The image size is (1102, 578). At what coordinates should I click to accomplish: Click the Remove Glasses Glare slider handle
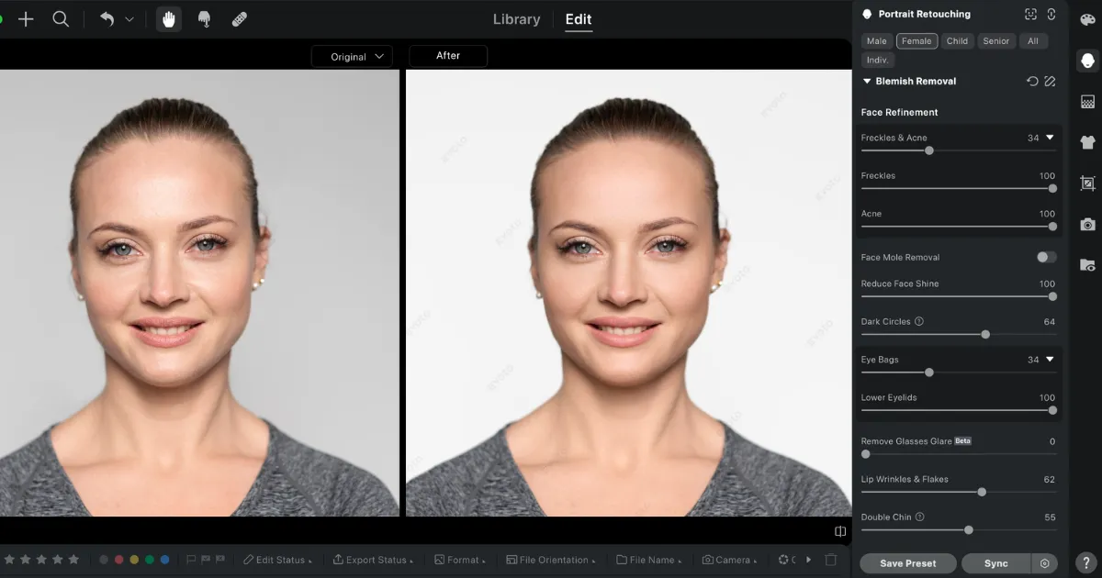[x=866, y=454]
